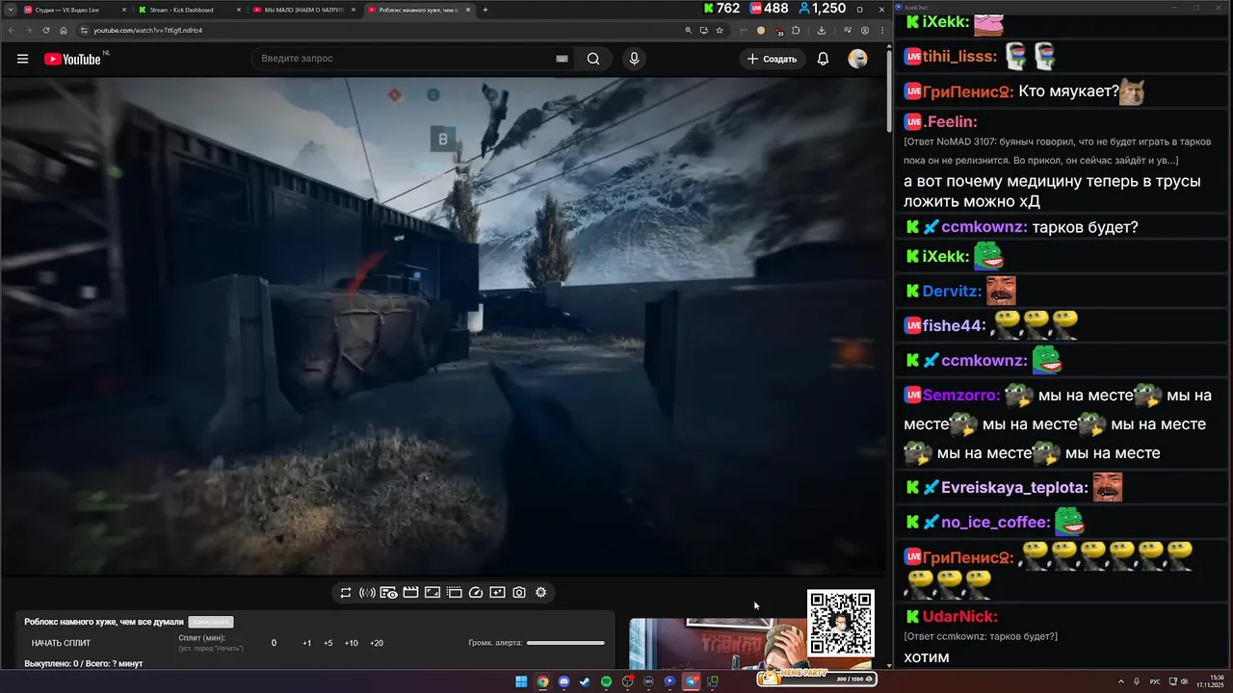Start voice search with the microphone icon
The width and height of the screenshot is (1233, 693).
[634, 59]
